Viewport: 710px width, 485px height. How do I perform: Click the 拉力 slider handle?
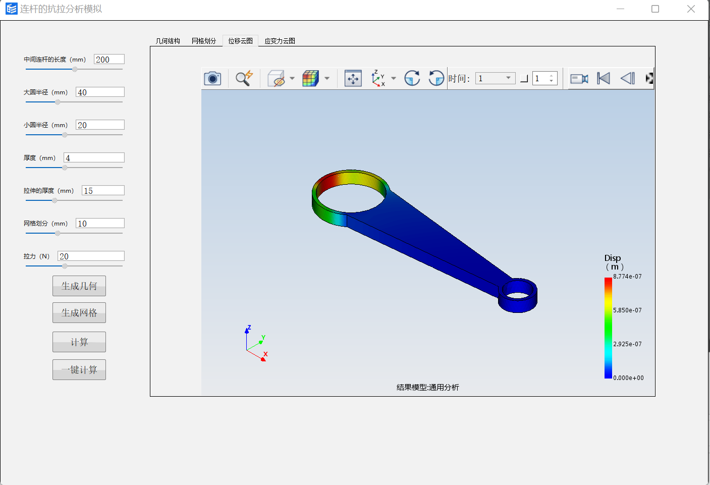[x=65, y=266]
